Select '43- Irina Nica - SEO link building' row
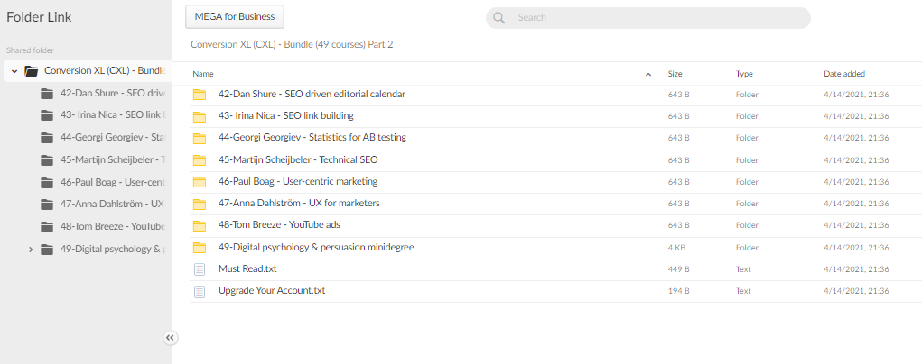The image size is (922, 364). click(x=555, y=116)
